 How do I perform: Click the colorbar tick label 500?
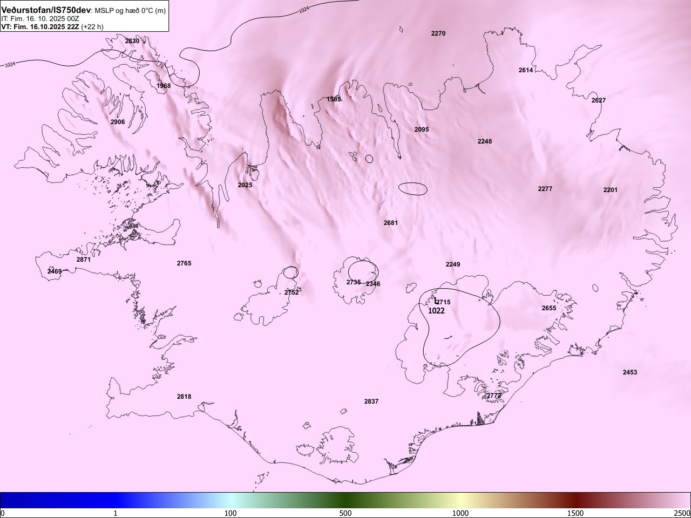345,513
